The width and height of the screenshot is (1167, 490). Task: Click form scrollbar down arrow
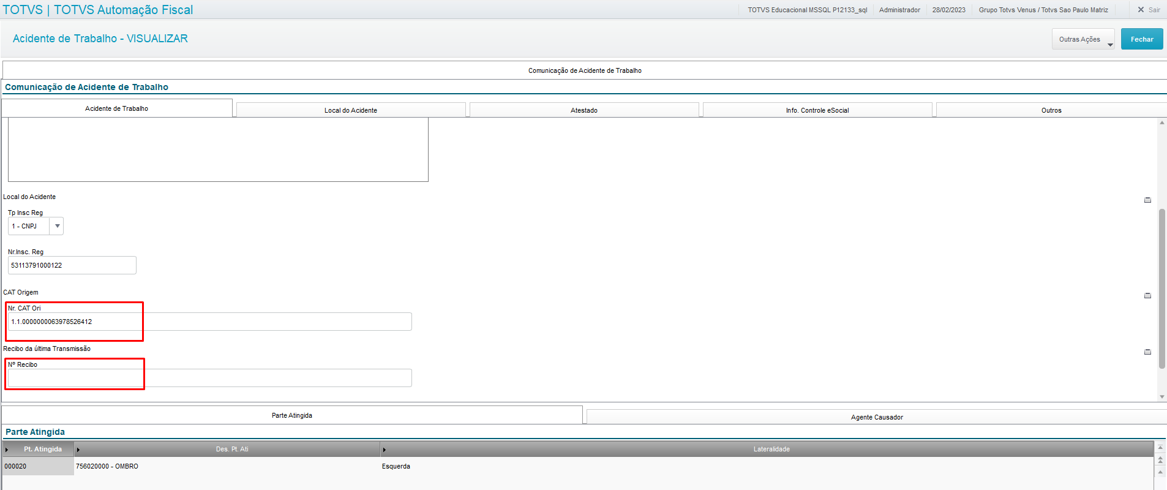[1161, 397]
